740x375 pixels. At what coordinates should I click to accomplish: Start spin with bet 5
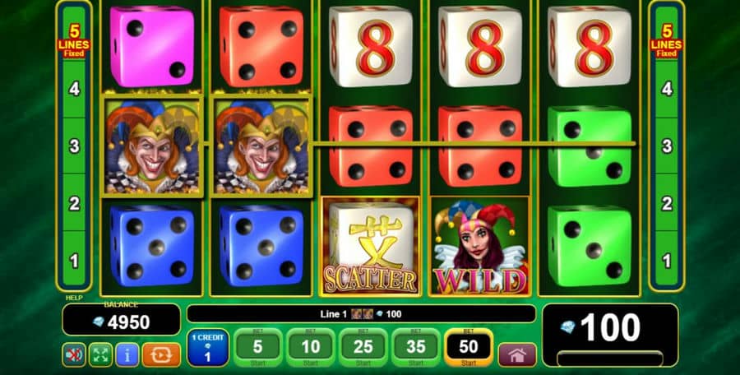(x=257, y=348)
